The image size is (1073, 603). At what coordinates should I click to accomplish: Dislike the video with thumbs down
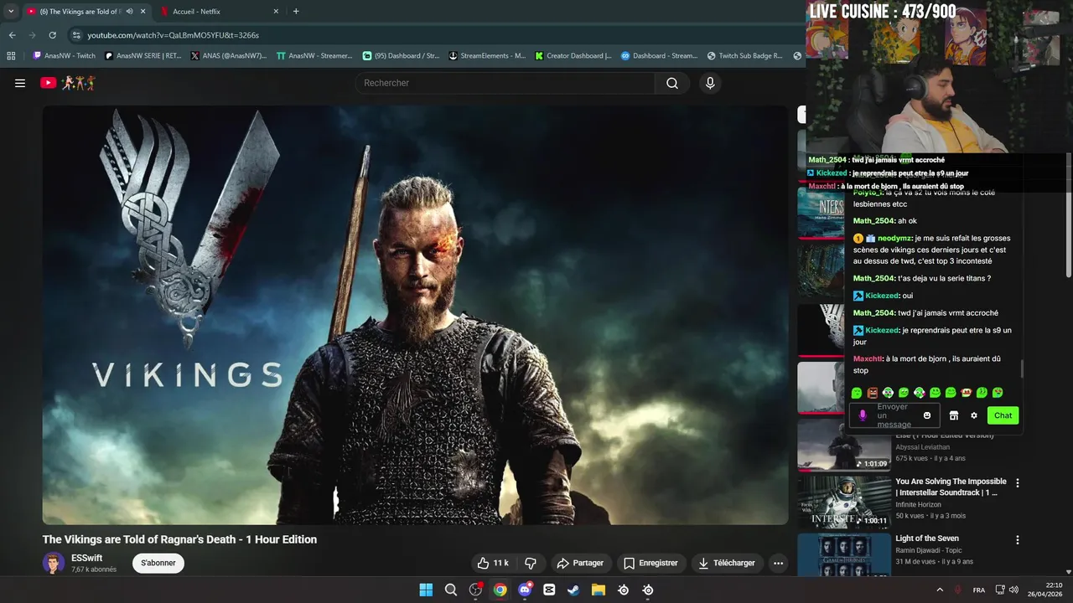[530, 563]
